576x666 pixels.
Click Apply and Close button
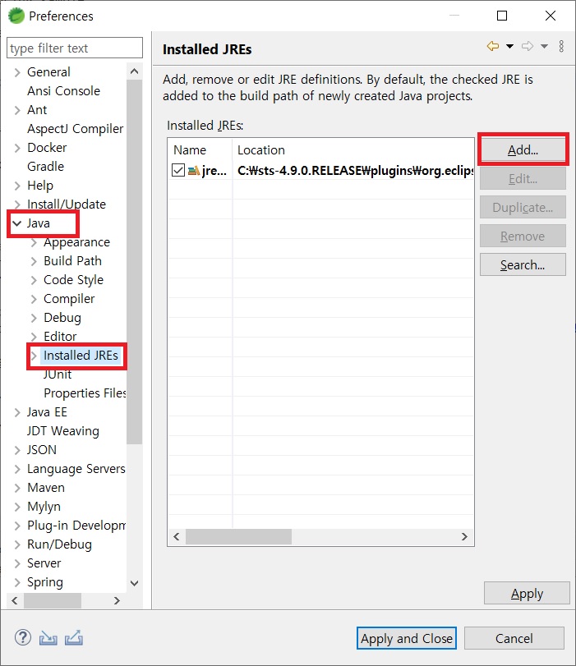[x=407, y=638]
